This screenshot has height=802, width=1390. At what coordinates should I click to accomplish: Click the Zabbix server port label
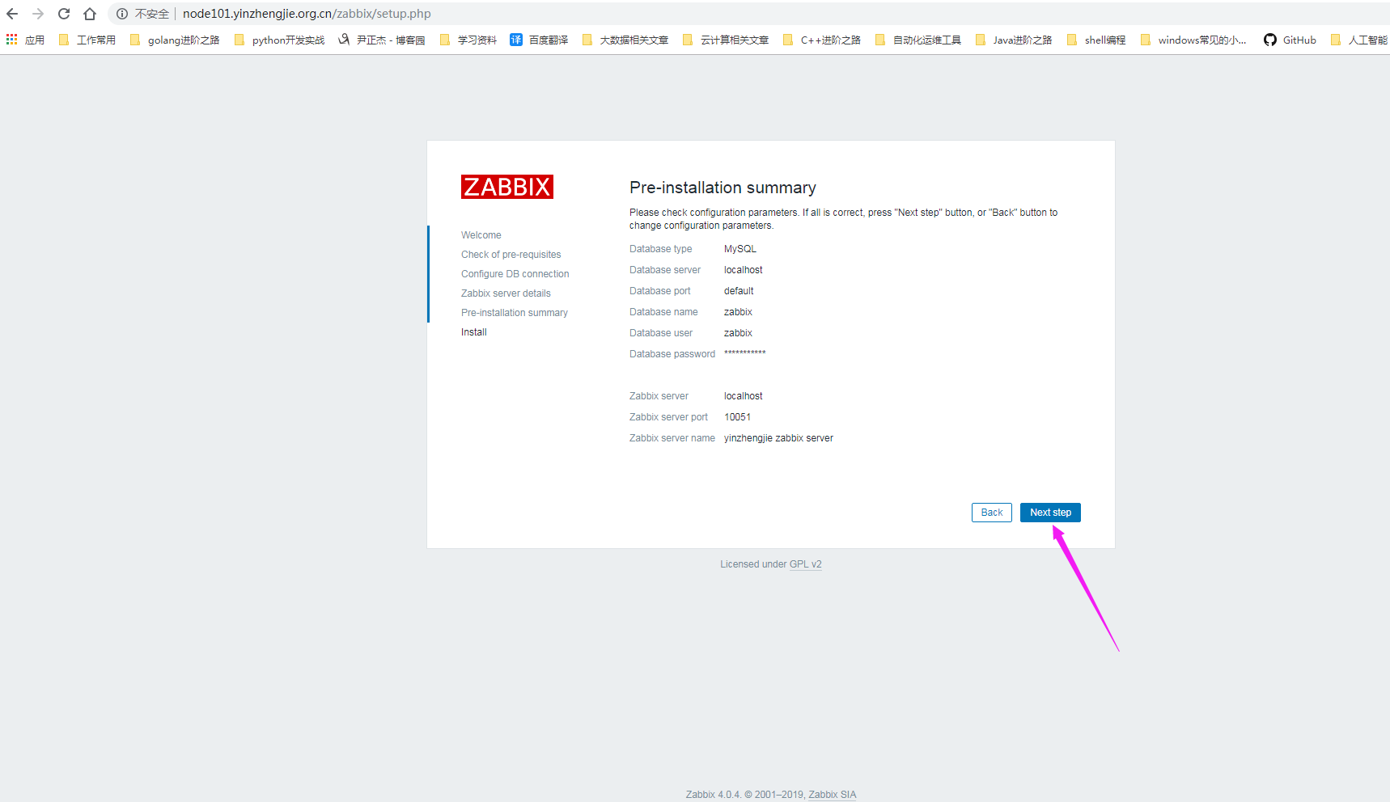click(x=668, y=417)
